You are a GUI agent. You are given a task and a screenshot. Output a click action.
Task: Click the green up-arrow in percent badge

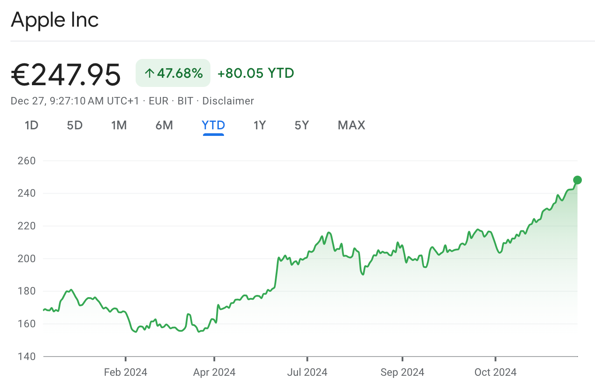click(x=149, y=73)
